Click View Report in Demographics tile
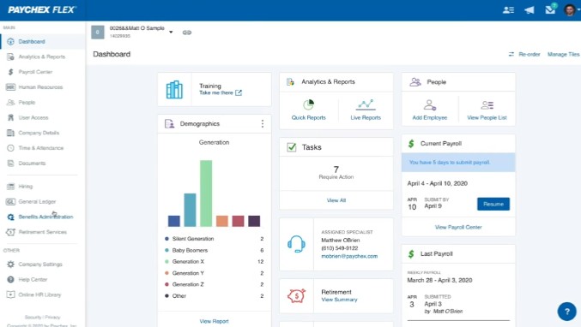The image size is (581, 327). click(214, 322)
